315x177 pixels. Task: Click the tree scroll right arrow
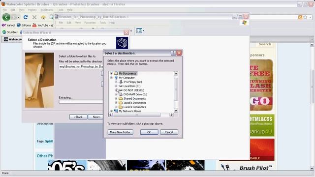click(171, 115)
